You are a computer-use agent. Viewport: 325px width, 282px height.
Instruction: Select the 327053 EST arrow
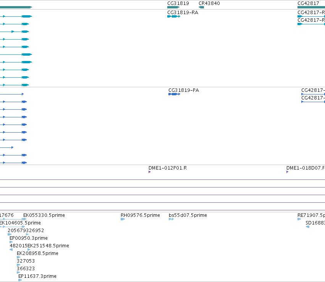coord(18,265)
